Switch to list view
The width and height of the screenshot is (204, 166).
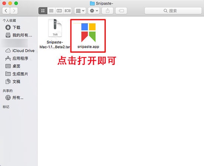(x=51, y=11)
